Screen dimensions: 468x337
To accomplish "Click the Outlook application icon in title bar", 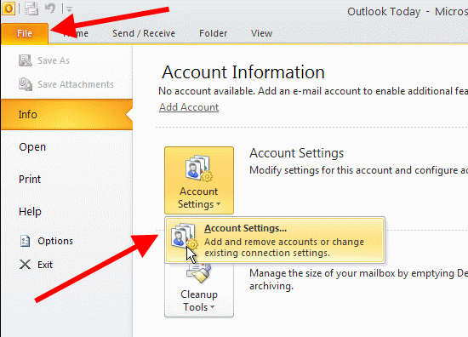I will 9,9.
